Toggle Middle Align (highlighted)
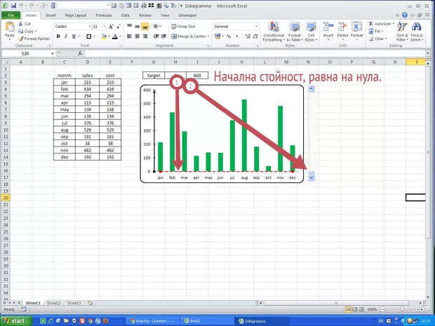 click(145, 27)
